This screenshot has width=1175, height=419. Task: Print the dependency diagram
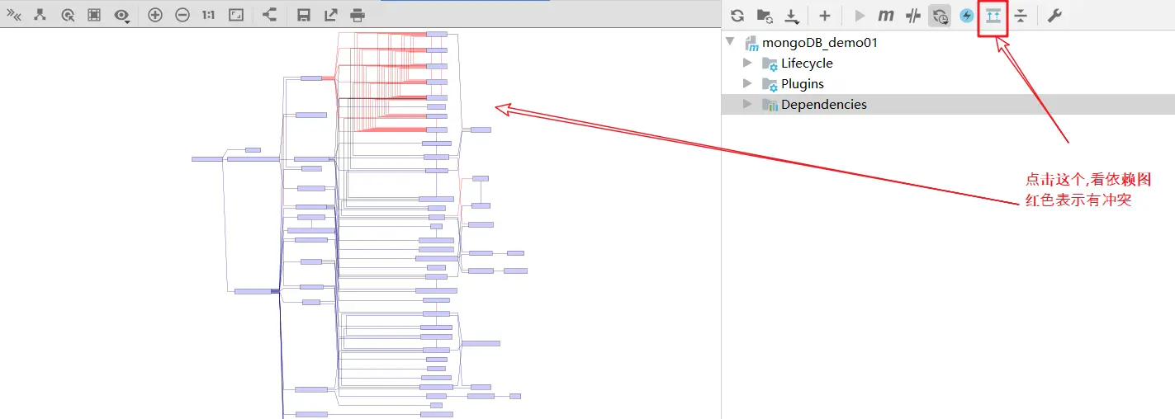pos(358,14)
